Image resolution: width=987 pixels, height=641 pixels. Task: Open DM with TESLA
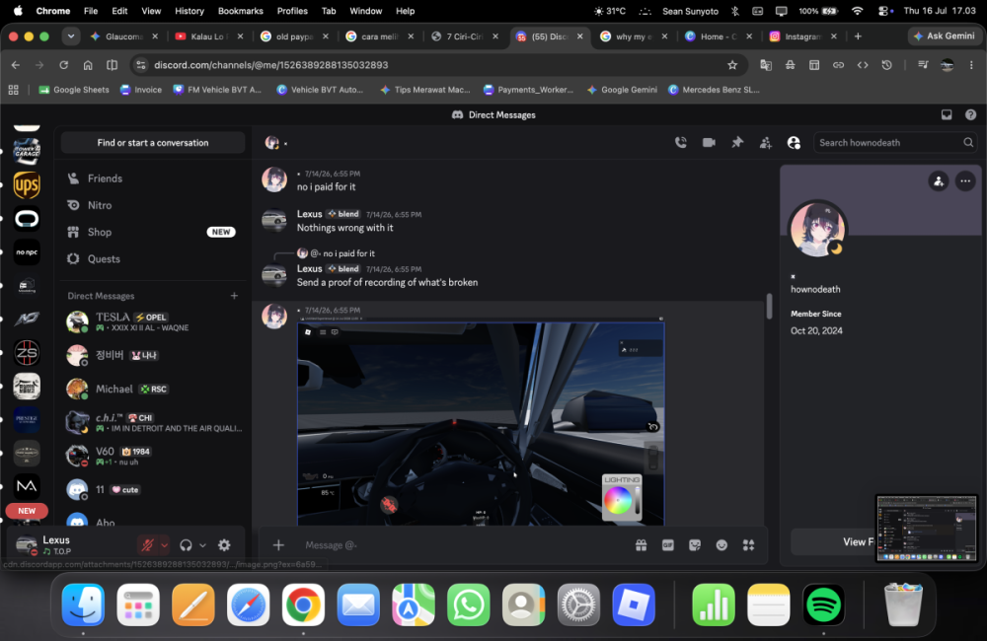(x=153, y=321)
